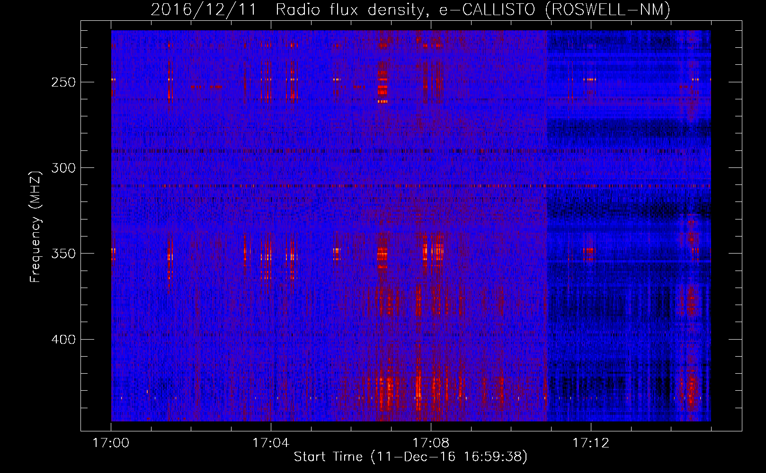Click the 17:00 time tick label
The height and width of the screenshot is (473, 766).
click(x=111, y=443)
